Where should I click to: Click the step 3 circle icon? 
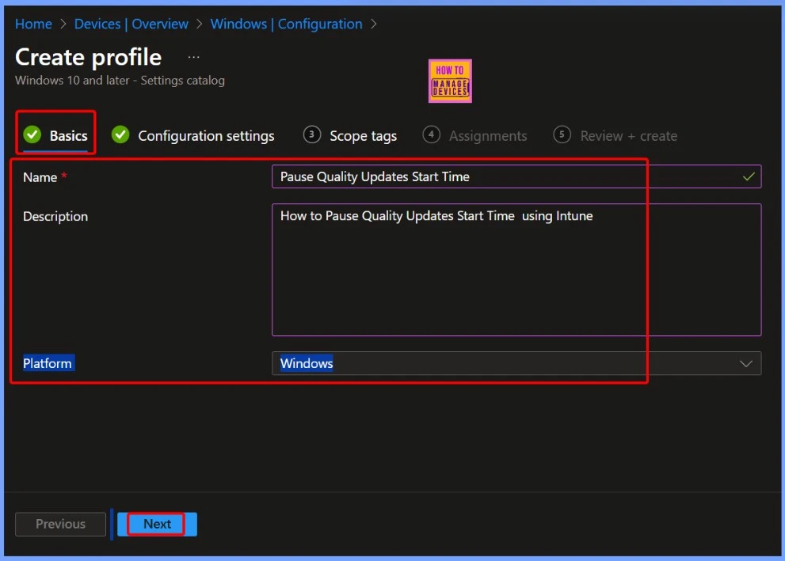pyautogui.click(x=312, y=135)
